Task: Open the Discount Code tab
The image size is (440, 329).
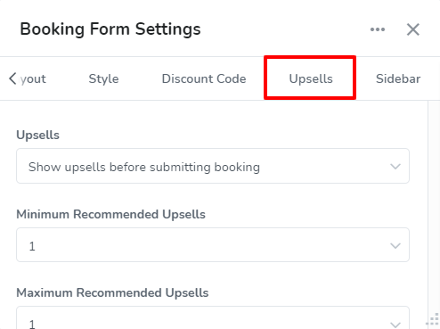Action: [204, 78]
